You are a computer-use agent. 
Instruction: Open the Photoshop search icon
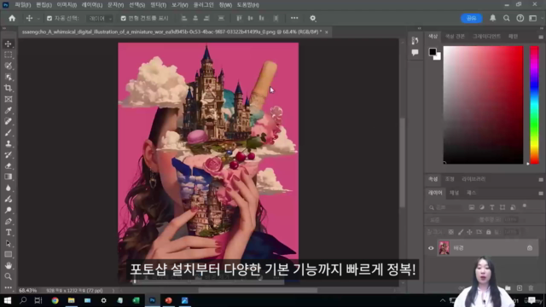506,18
